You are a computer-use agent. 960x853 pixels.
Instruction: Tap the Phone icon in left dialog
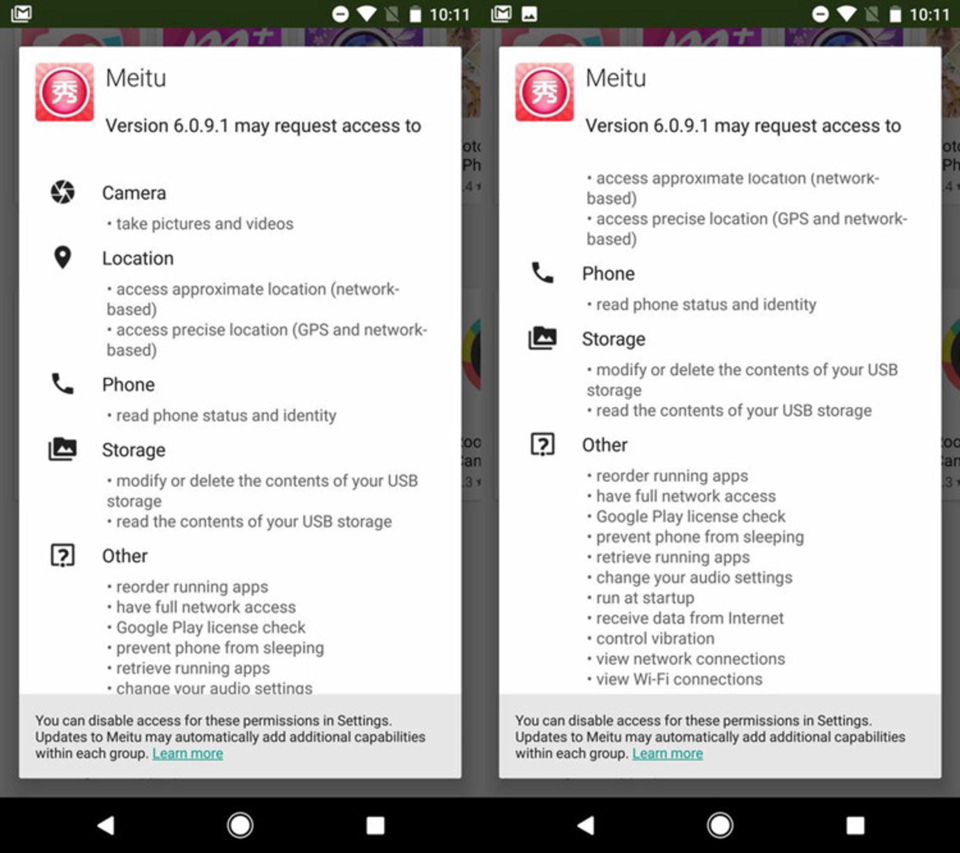coord(62,384)
